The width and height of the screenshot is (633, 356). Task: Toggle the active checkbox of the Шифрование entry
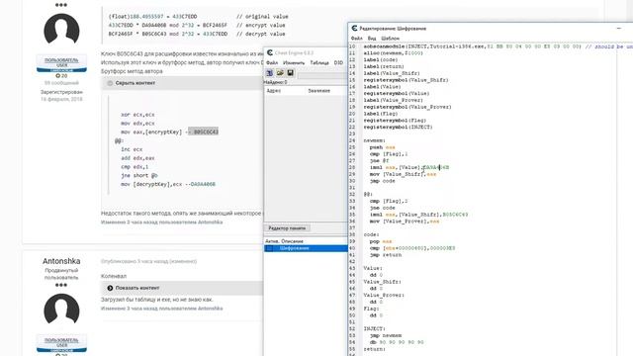point(269,248)
